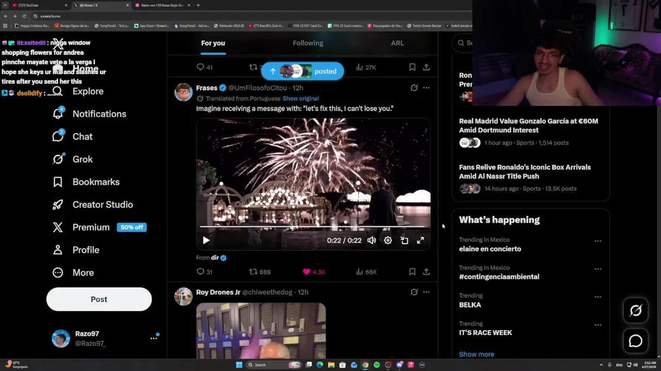Screen dimensions: 661x371
Task: Reload the page with browser refresh
Action: 24,16
